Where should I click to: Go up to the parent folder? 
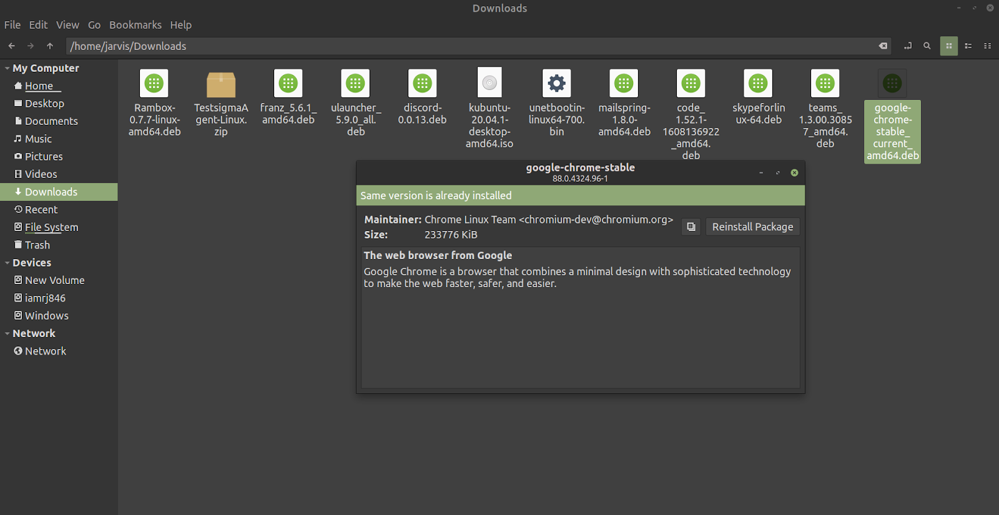click(x=50, y=46)
